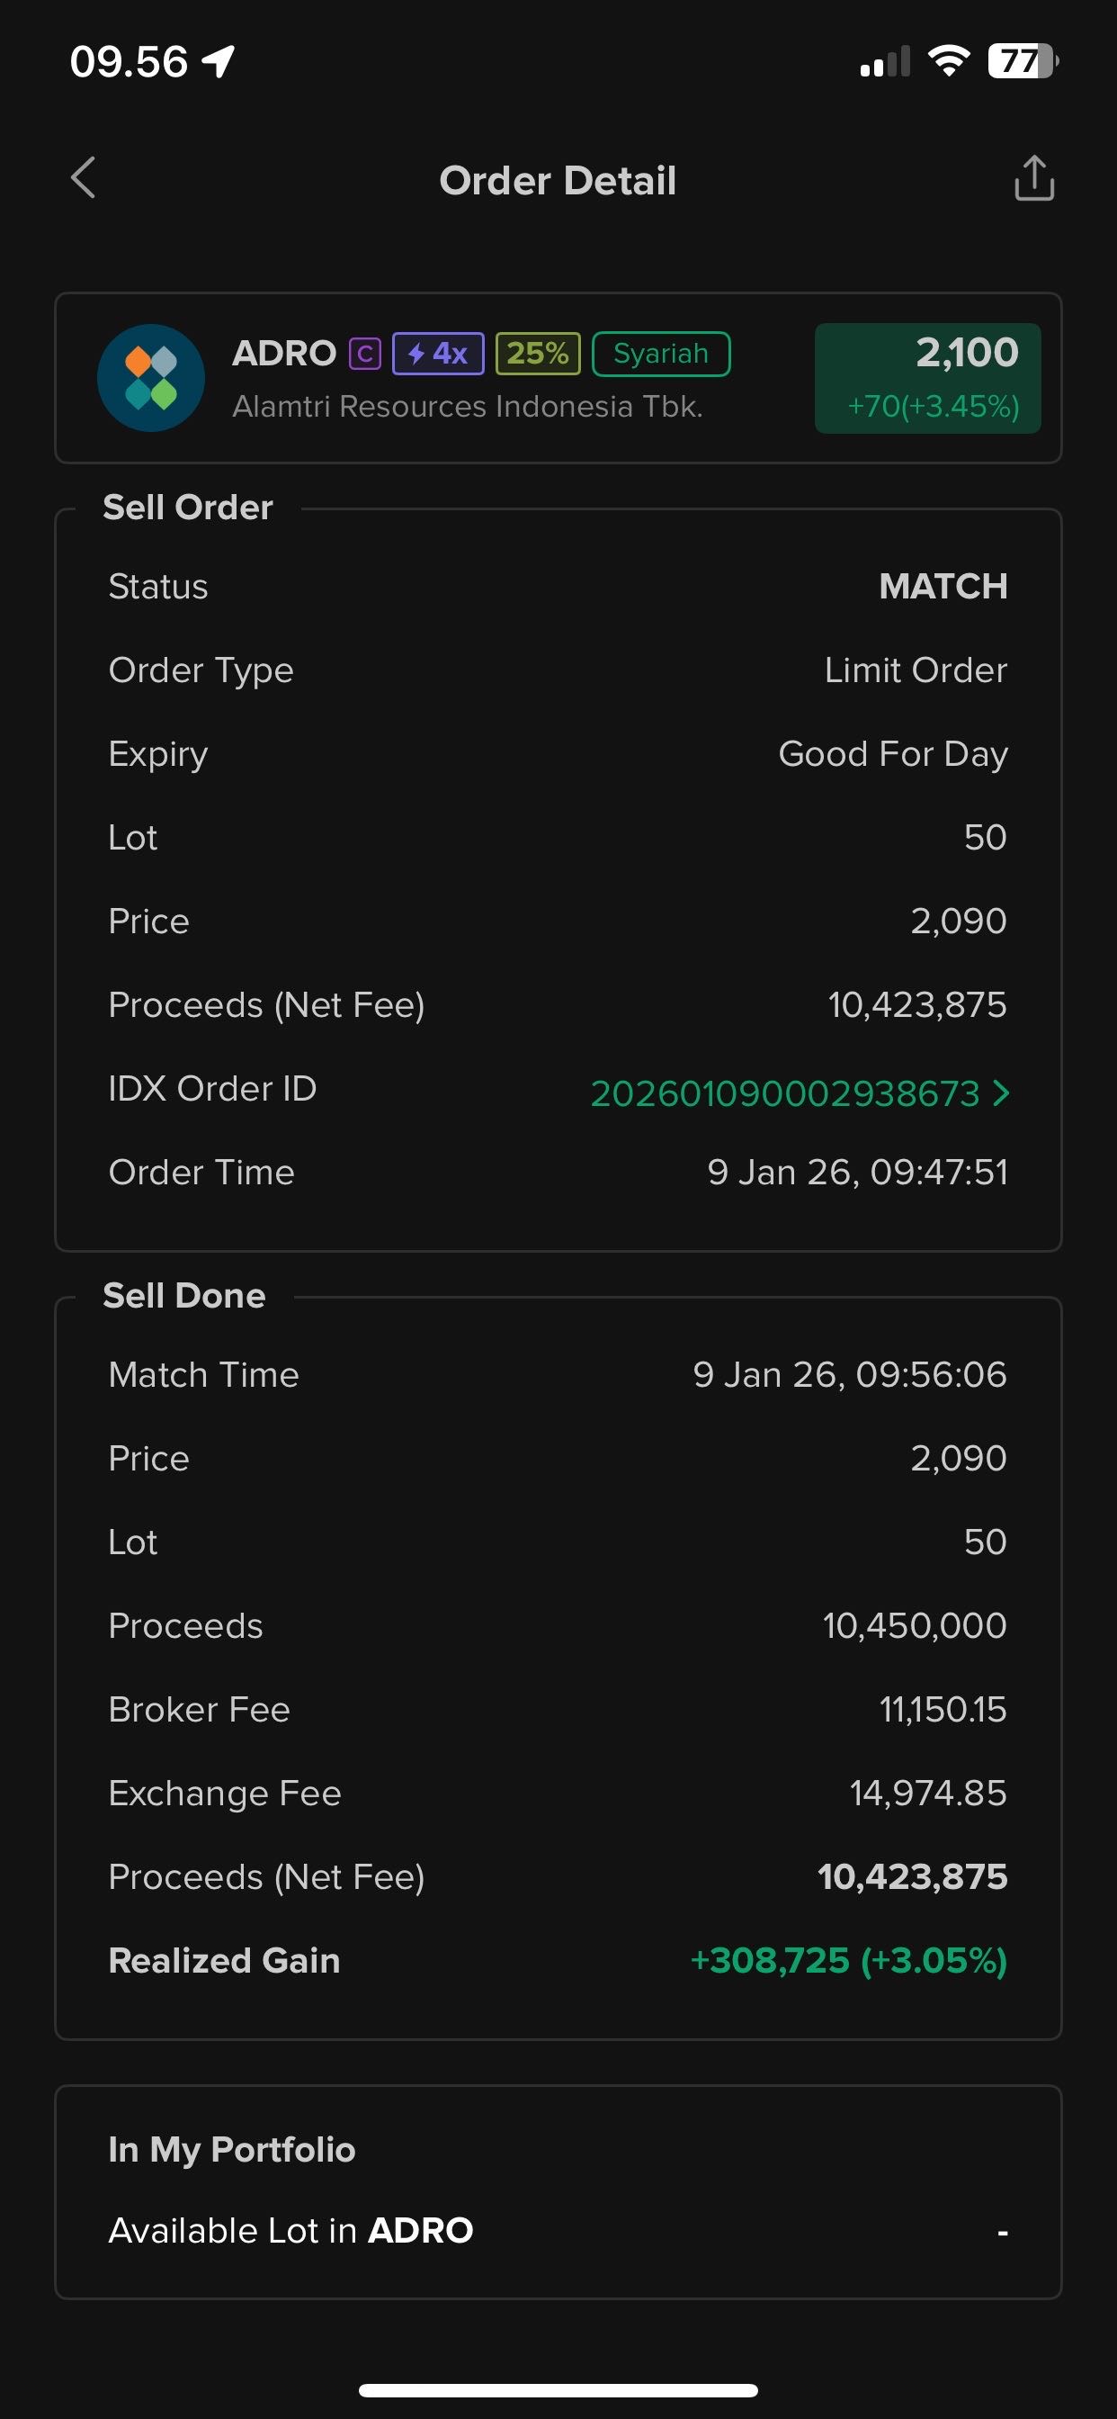Viewport: 1117px width, 2419px height.
Task: Tap the Wi-Fi status icon
Action: [948, 62]
